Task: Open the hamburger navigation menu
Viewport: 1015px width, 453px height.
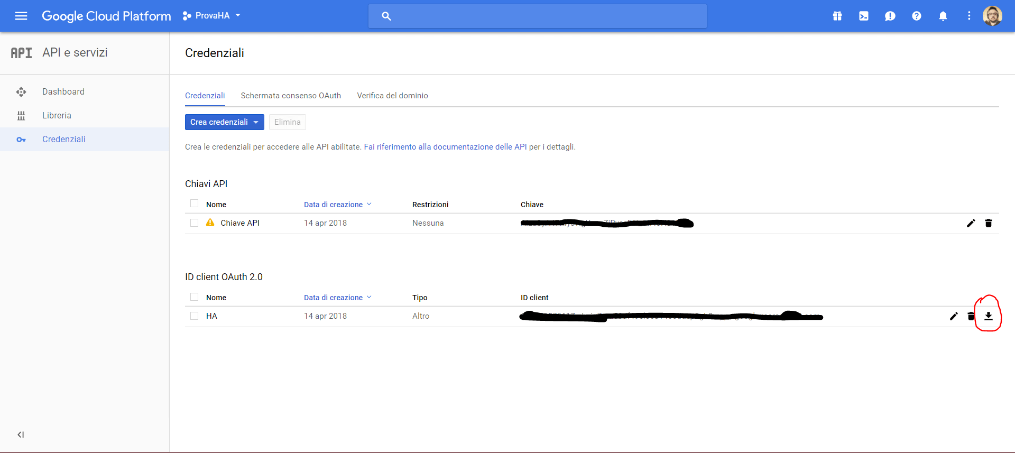Action: click(21, 16)
